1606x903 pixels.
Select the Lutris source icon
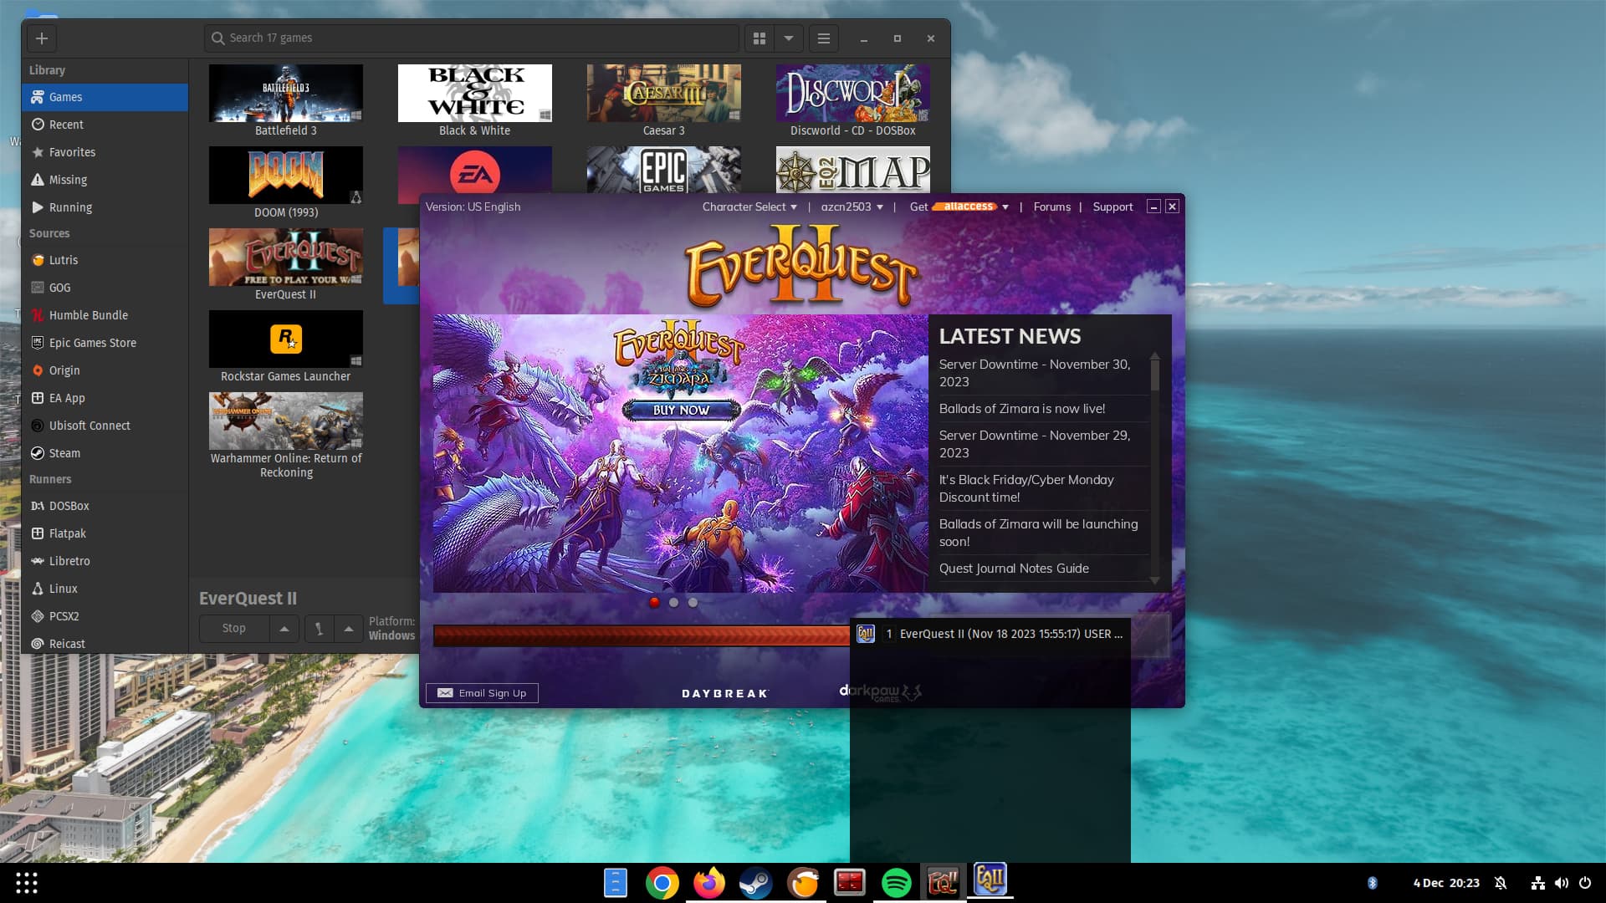coord(38,260)
